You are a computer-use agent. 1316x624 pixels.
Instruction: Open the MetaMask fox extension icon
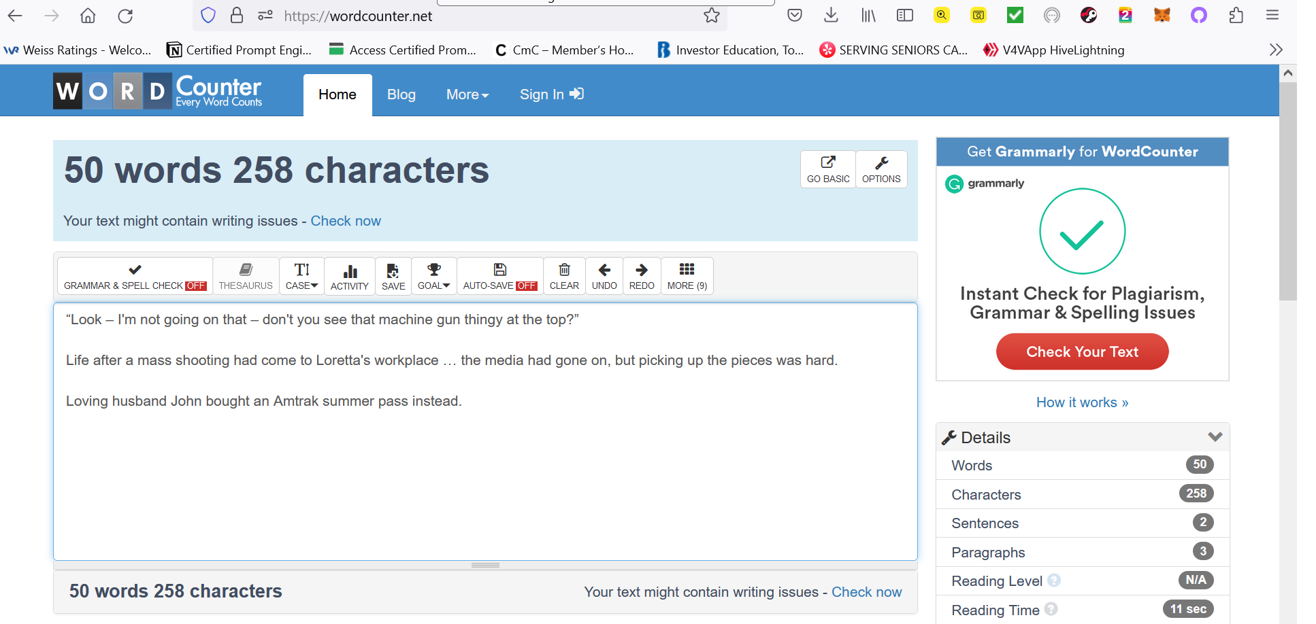click(x=1162, y=15)
